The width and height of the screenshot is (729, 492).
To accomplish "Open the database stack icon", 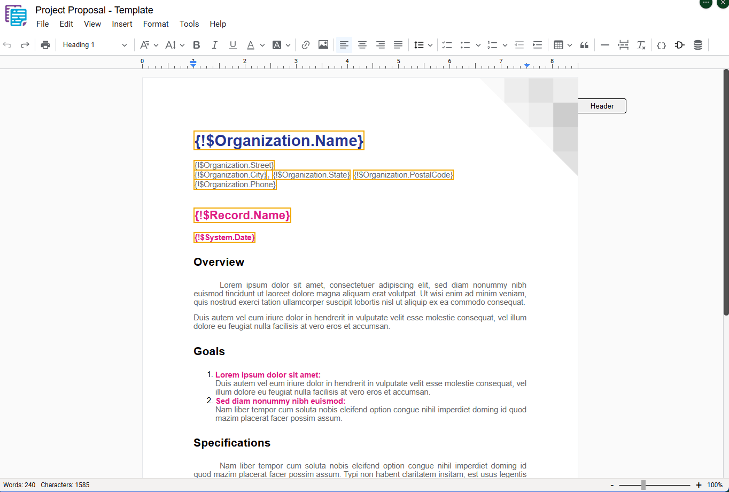I will [697, 45].
